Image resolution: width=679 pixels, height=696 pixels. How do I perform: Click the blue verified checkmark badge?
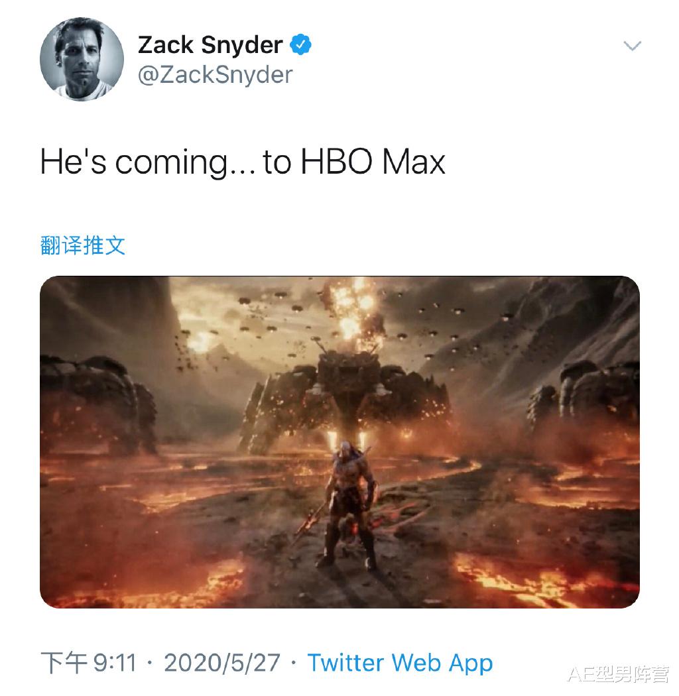(x=300, y=44)
